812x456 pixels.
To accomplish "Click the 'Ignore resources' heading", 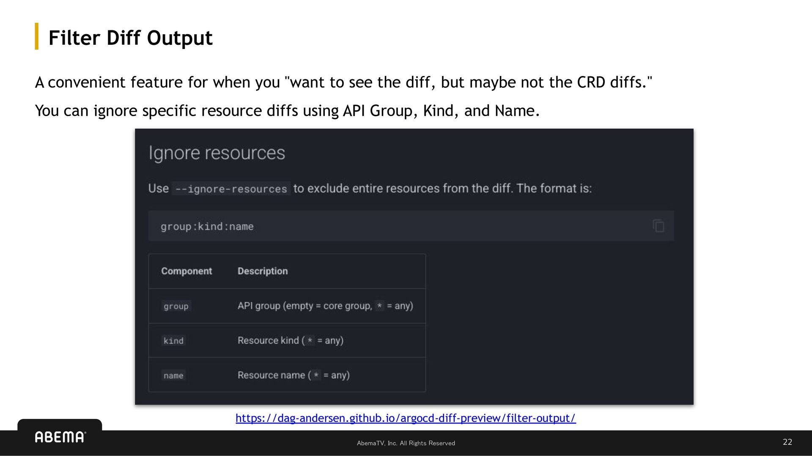I will [x=217, y=153].
